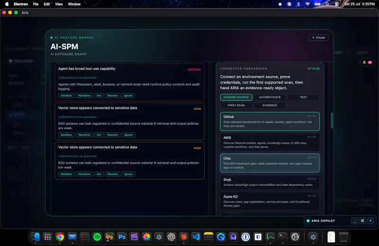Image resolution: width=379 pixels, height=246 pixels.
Task: Open Visual Studio Code from the dock
Action: tap(196, 237)
